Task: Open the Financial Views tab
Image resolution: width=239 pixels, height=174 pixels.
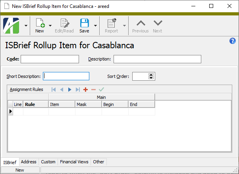Action: pos(74,162)
